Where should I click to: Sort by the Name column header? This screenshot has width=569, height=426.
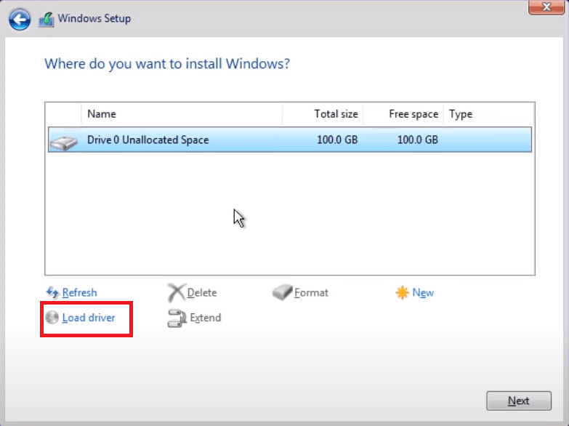pyautogui.click(x=182, y=114)
